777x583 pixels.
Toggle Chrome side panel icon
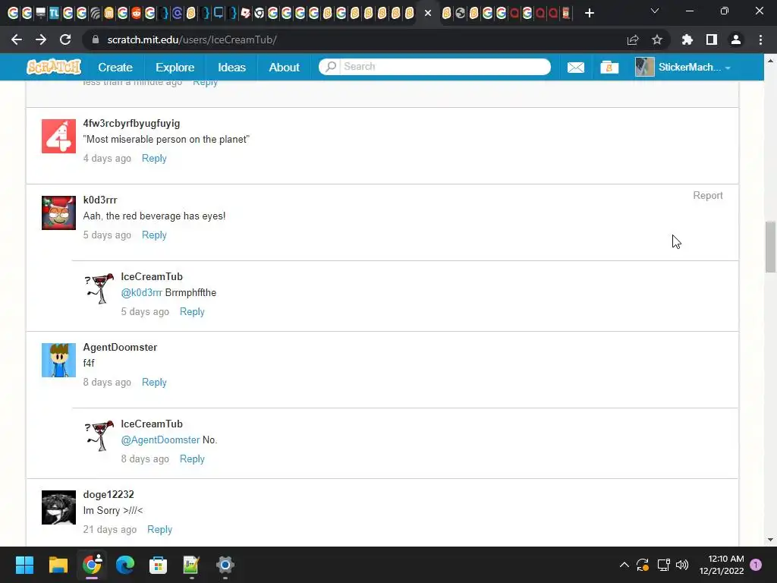click(x=712, y=39)
